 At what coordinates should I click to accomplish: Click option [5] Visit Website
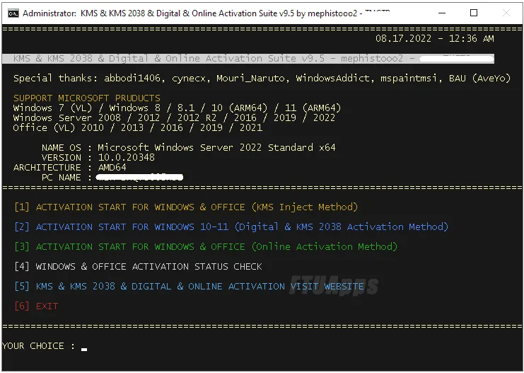(189, 287)
